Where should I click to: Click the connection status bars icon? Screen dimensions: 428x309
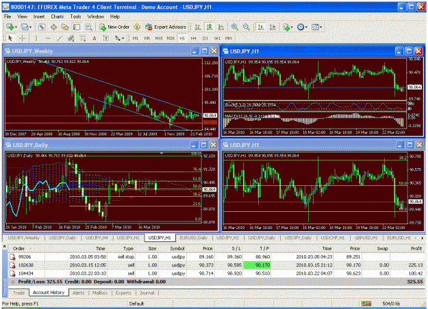pos(366,304)
